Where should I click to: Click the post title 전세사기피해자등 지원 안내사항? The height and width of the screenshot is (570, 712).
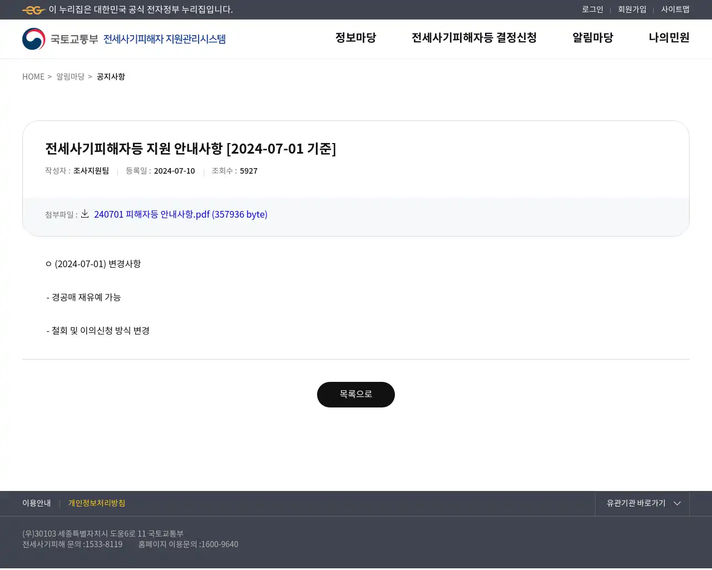(190, 149)
